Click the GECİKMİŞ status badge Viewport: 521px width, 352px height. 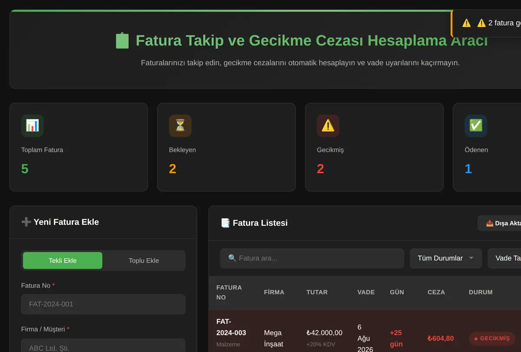click(492, 339)
